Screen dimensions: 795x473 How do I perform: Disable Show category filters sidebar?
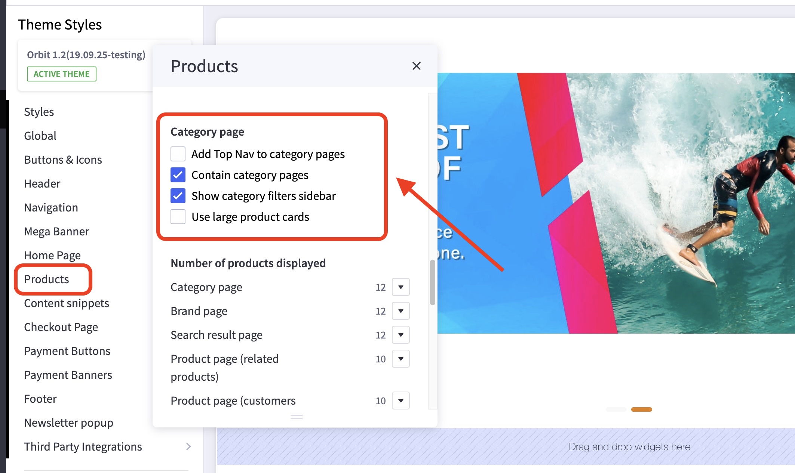coord(178,196)
